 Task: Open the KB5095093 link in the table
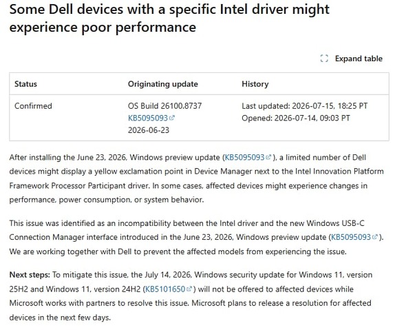click(148, 118)
